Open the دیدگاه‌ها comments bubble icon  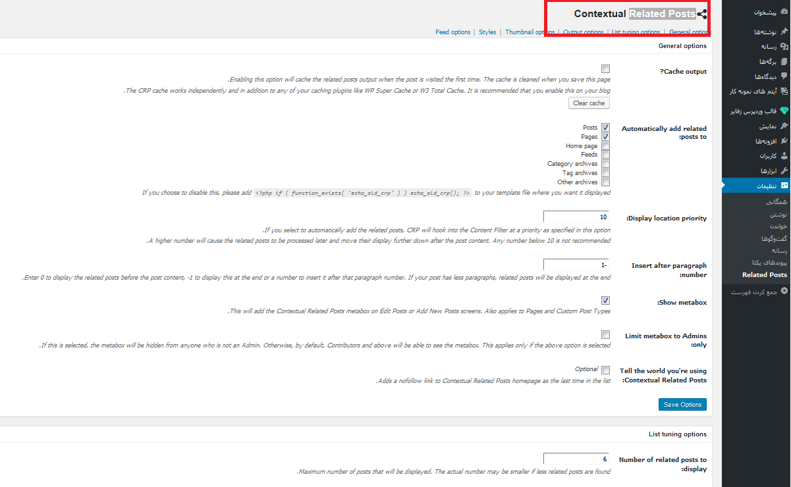[x=784, y=76]
